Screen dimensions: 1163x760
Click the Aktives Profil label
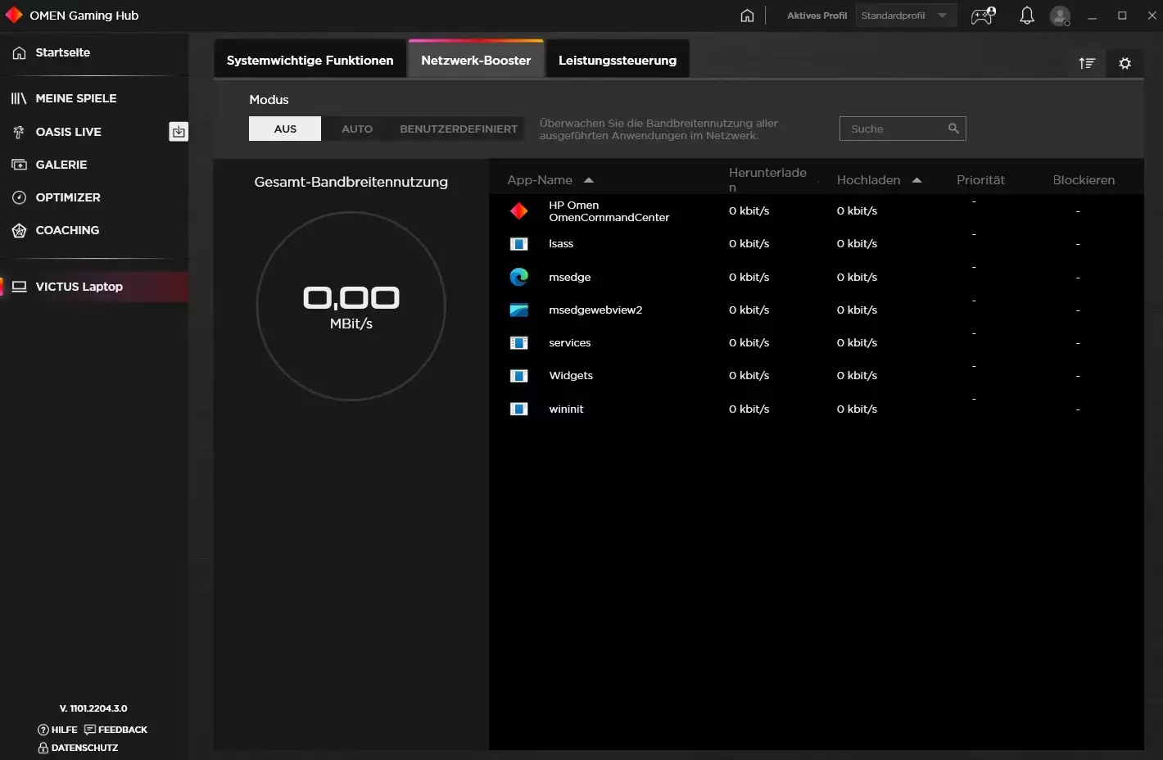pos(817,16)
